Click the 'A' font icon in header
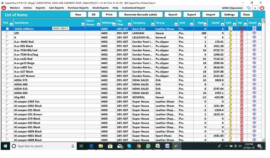 (x=255, y=8)
